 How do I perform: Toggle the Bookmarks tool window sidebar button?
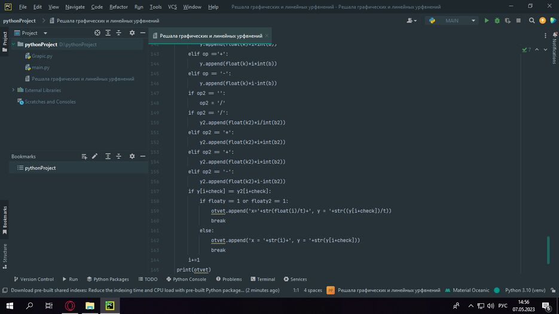pos(5,220)
